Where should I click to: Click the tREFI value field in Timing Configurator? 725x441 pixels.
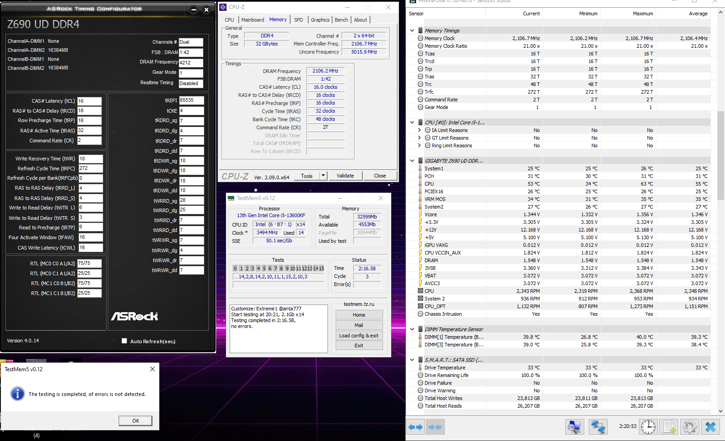[x=191, y=100]
